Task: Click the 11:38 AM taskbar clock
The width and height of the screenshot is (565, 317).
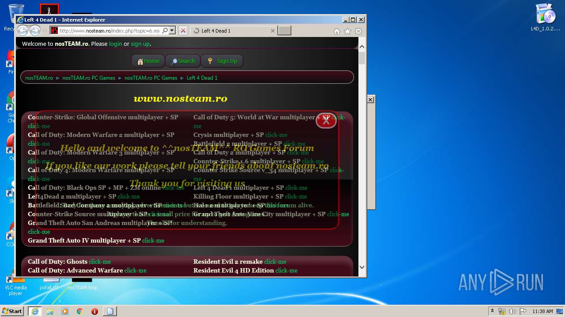Action: point(542,311)
